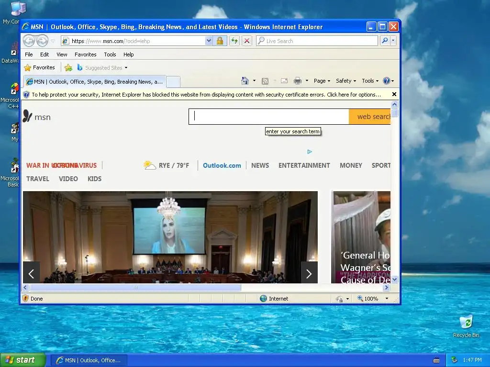Viewport: 490px width, 367px height.
Task: Open the Outlook.com link
Action: coord(222,165)
